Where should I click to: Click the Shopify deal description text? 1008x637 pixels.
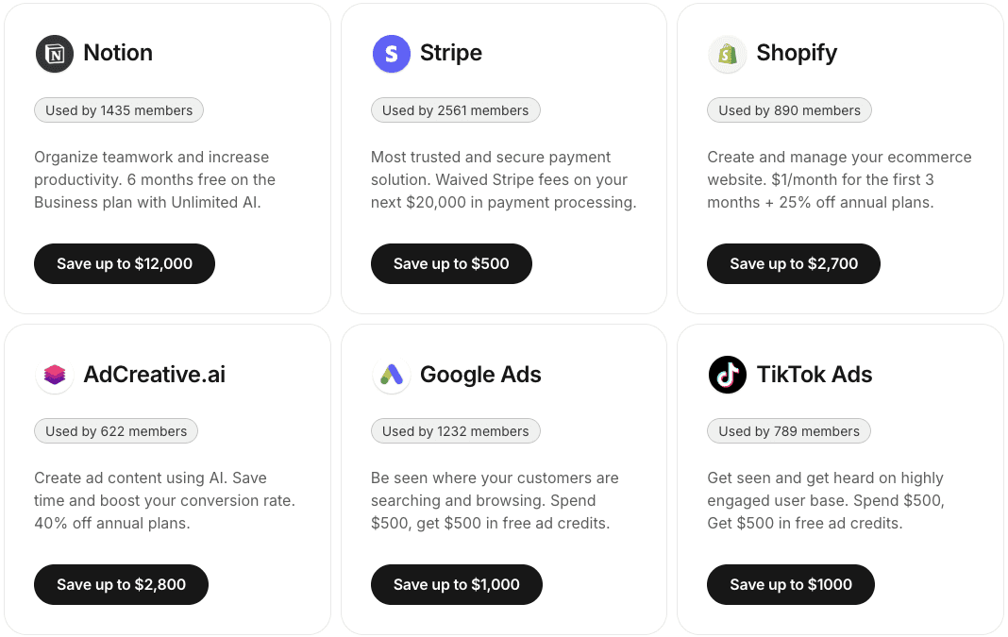click(838, 179)
